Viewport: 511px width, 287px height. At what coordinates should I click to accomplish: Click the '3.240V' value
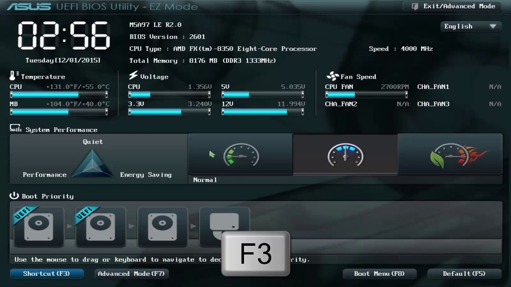200,104
